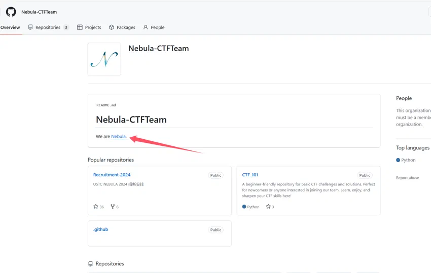The image size is (431, 273).
Task: Select the Overview tab
Action: (10, 27)
